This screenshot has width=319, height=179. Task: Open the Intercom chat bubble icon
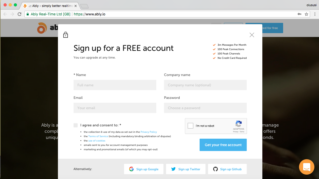tap(306, 167)
